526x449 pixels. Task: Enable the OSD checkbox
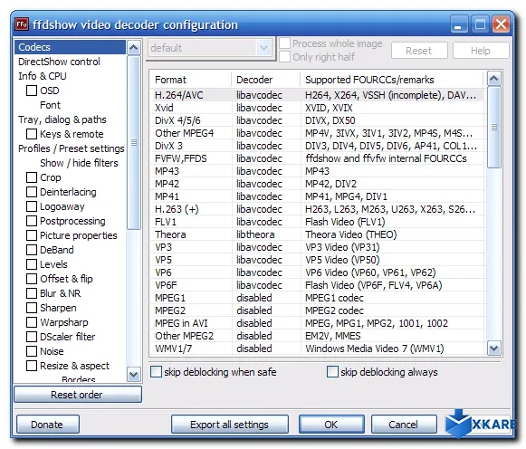point(32,91)
